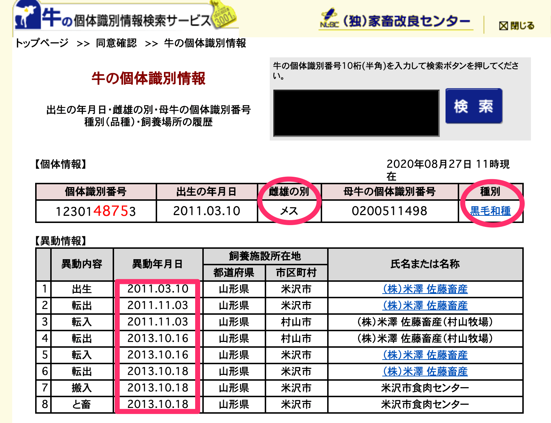Focus the 10-digit ID number input field
This screenshot has width=551, height=423.
(356, 113)
